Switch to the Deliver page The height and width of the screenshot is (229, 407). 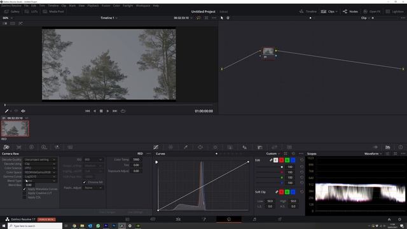(x=280, y=219)
